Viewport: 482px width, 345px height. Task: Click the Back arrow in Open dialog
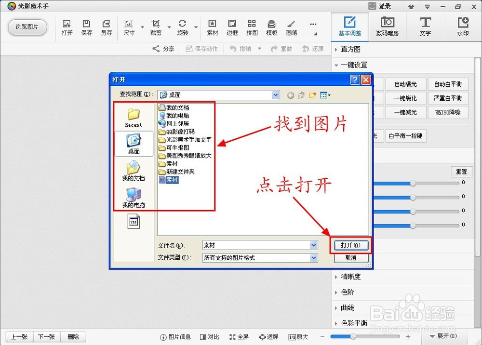coord(291,95)
